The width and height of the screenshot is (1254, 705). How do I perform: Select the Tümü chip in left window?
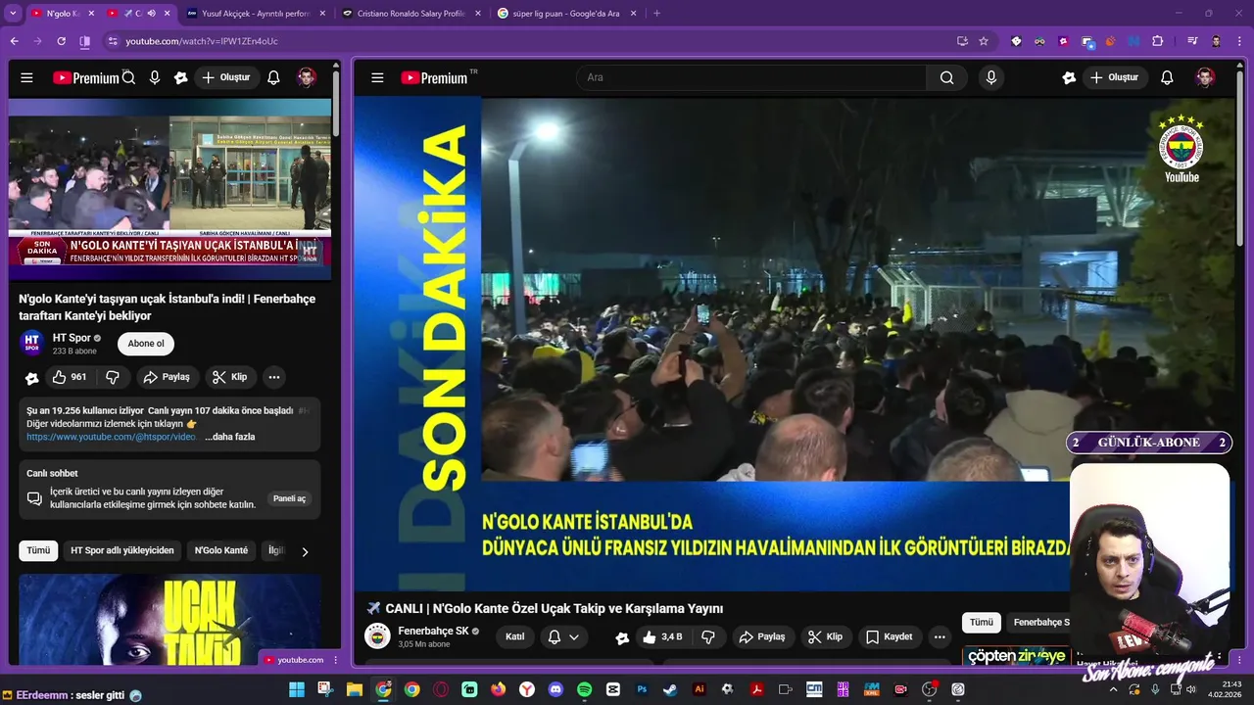tap(38, 550)
